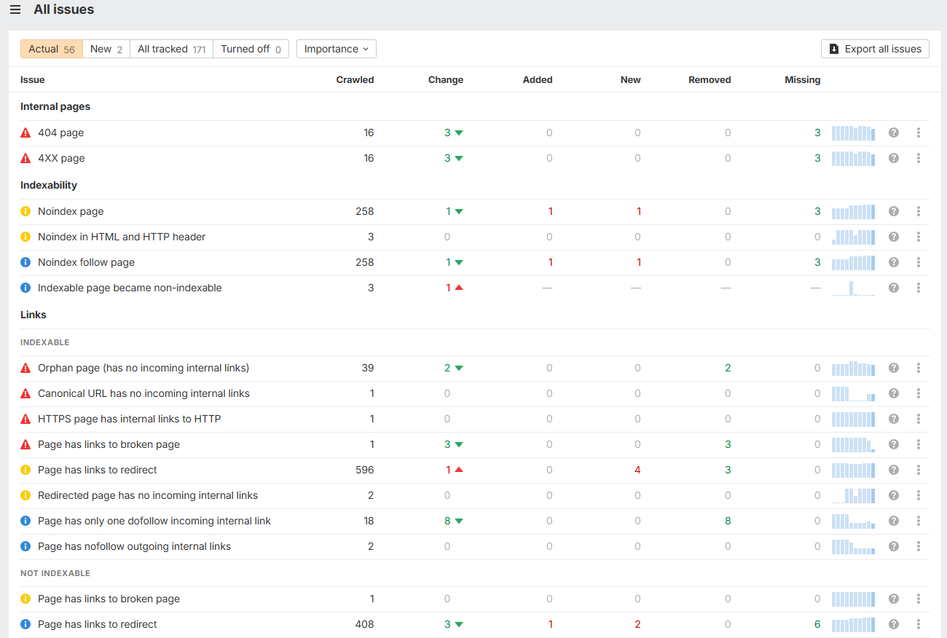The image size is (947, 638).
Task: Click the 404 page history bar chart
Action: (x=854, y=133)
